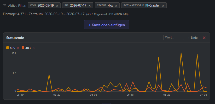Click the 06-28 x-axis label

[167, 95]
